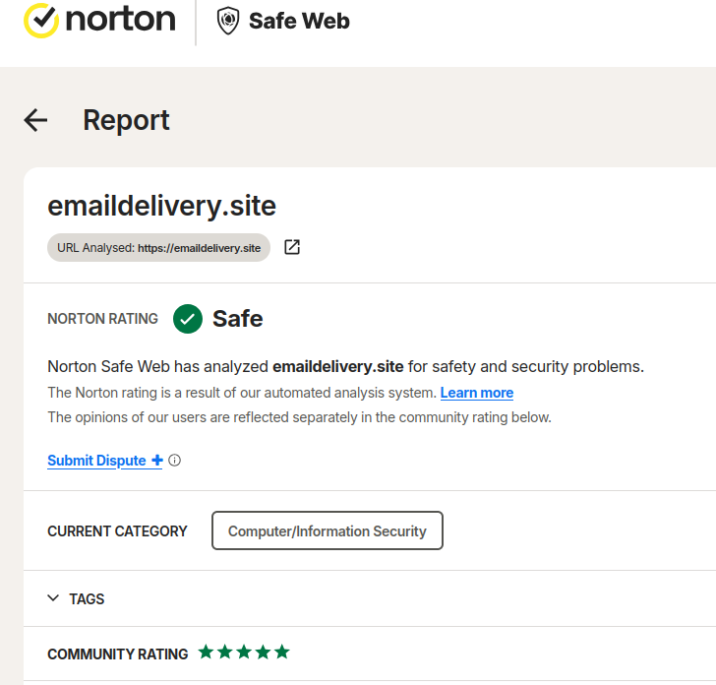Open the Learn more link
The height and width of the screenshot is (685, 716).
pyautogui.click(x=477, y=393)
